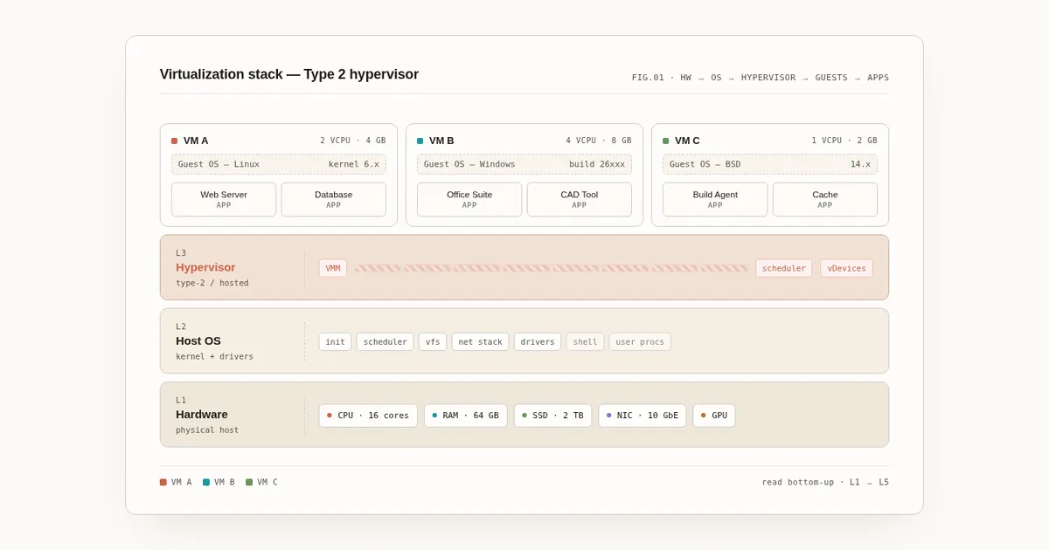Click the Web Server app box

[224, 199]
